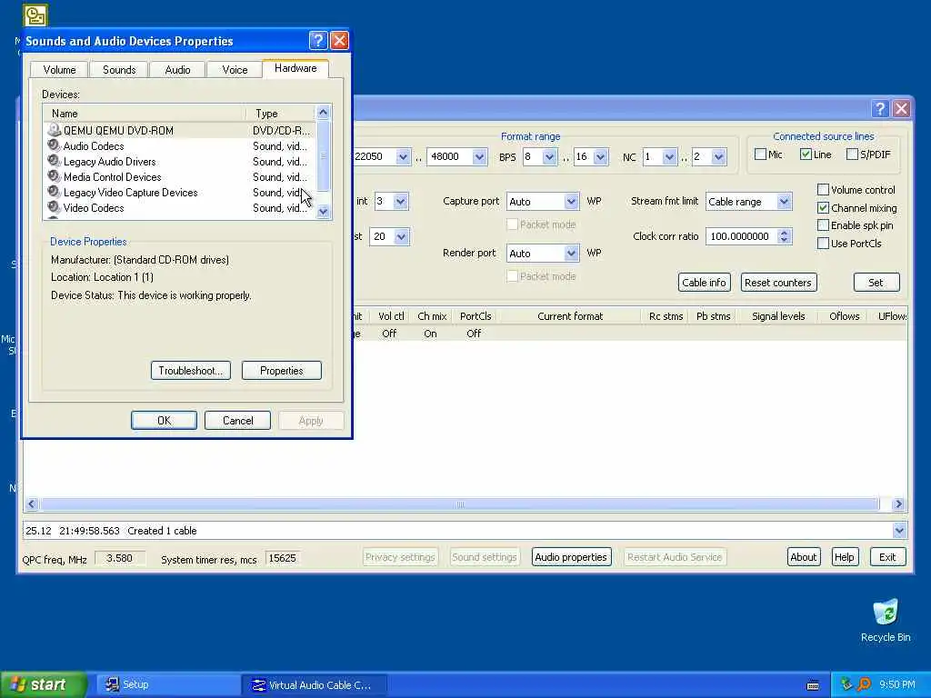931x698 pixels.
Task: Click scroll-down arrow of devices list
Action: pyautogui.click(x=323, y=211)
